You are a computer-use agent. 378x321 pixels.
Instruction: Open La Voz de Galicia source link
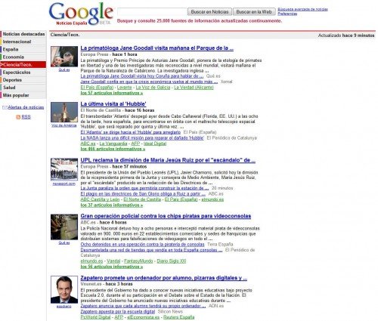tap(153, 88)
